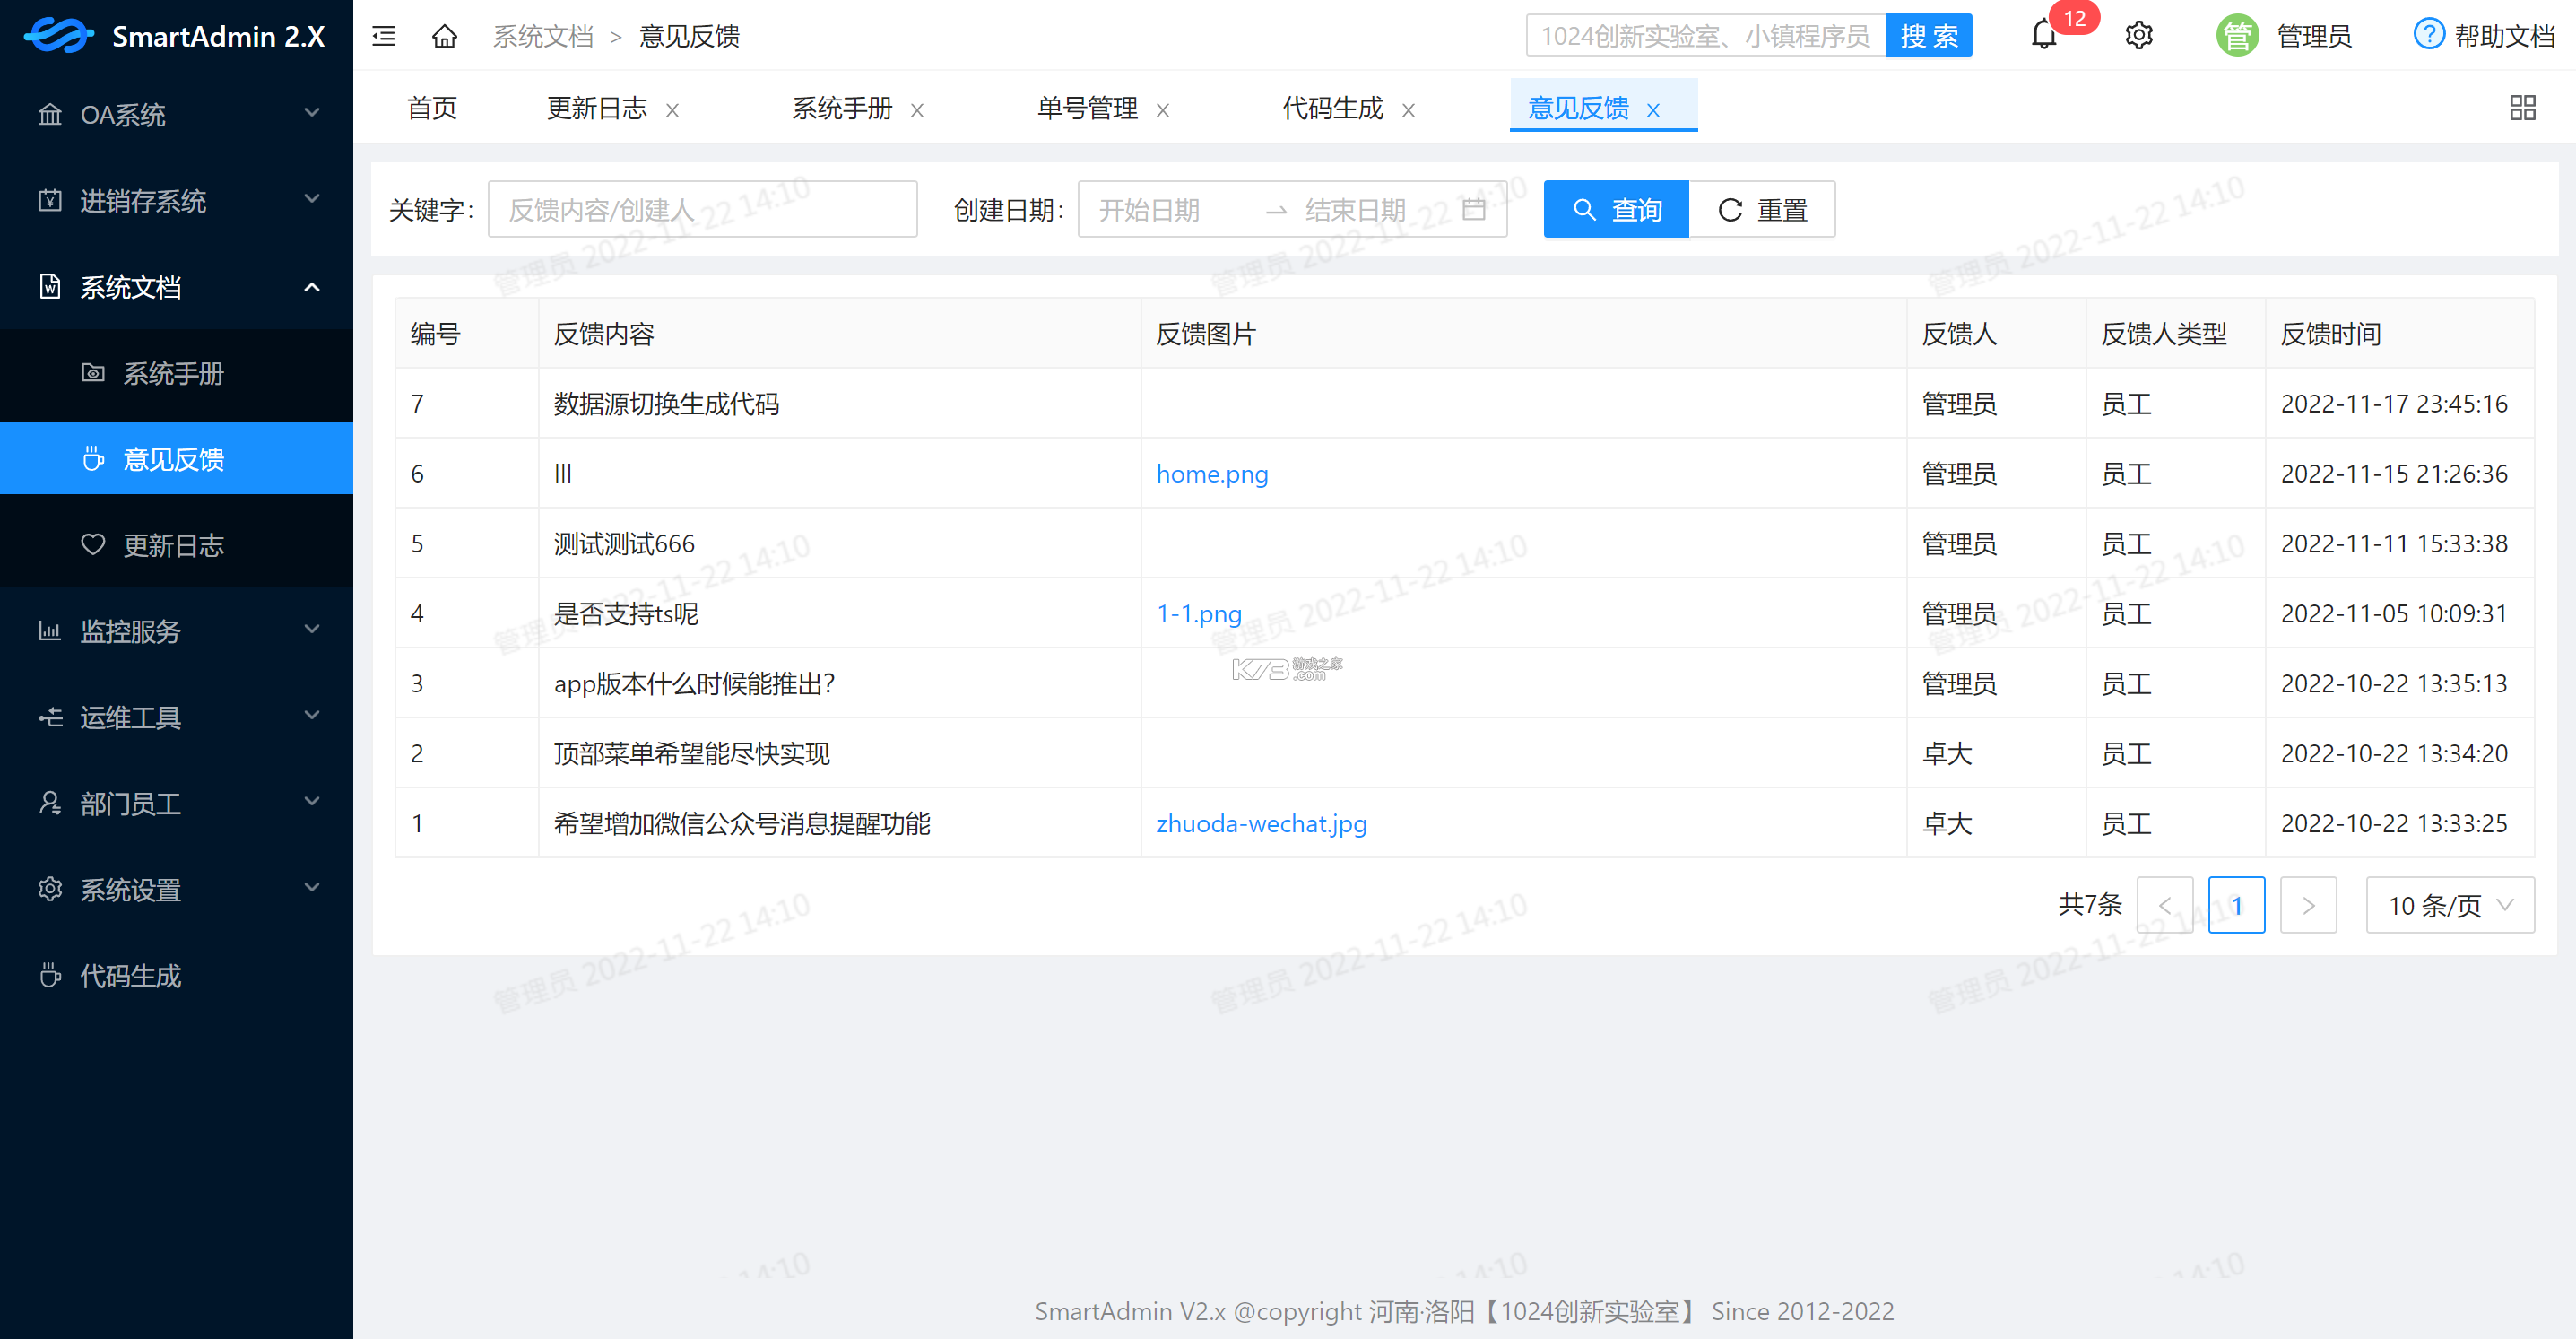Switch to the 代码生成 tab
The width and height of the screenshot is (2576, 1339).
pyautogui.click(x=1332, y=108)
